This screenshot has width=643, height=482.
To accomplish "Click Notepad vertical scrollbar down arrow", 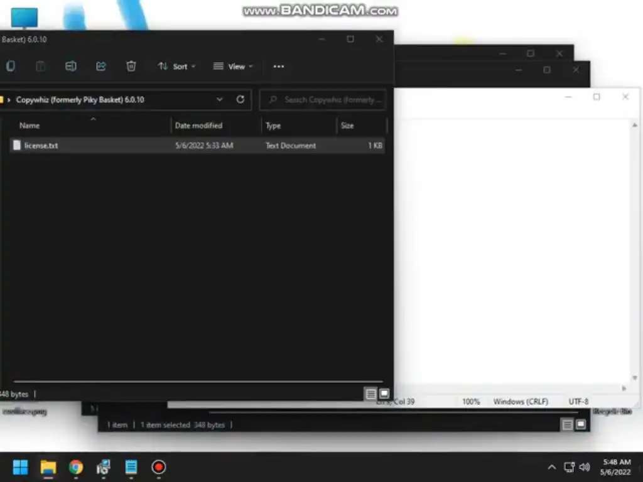I will [x=635, y=378].
